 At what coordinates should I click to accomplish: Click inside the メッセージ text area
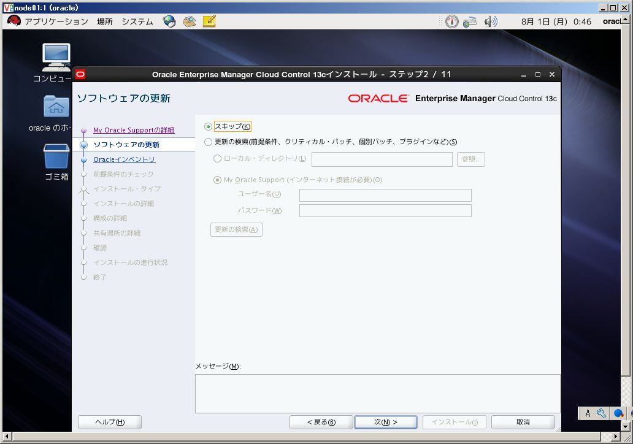tap(377, 394)
